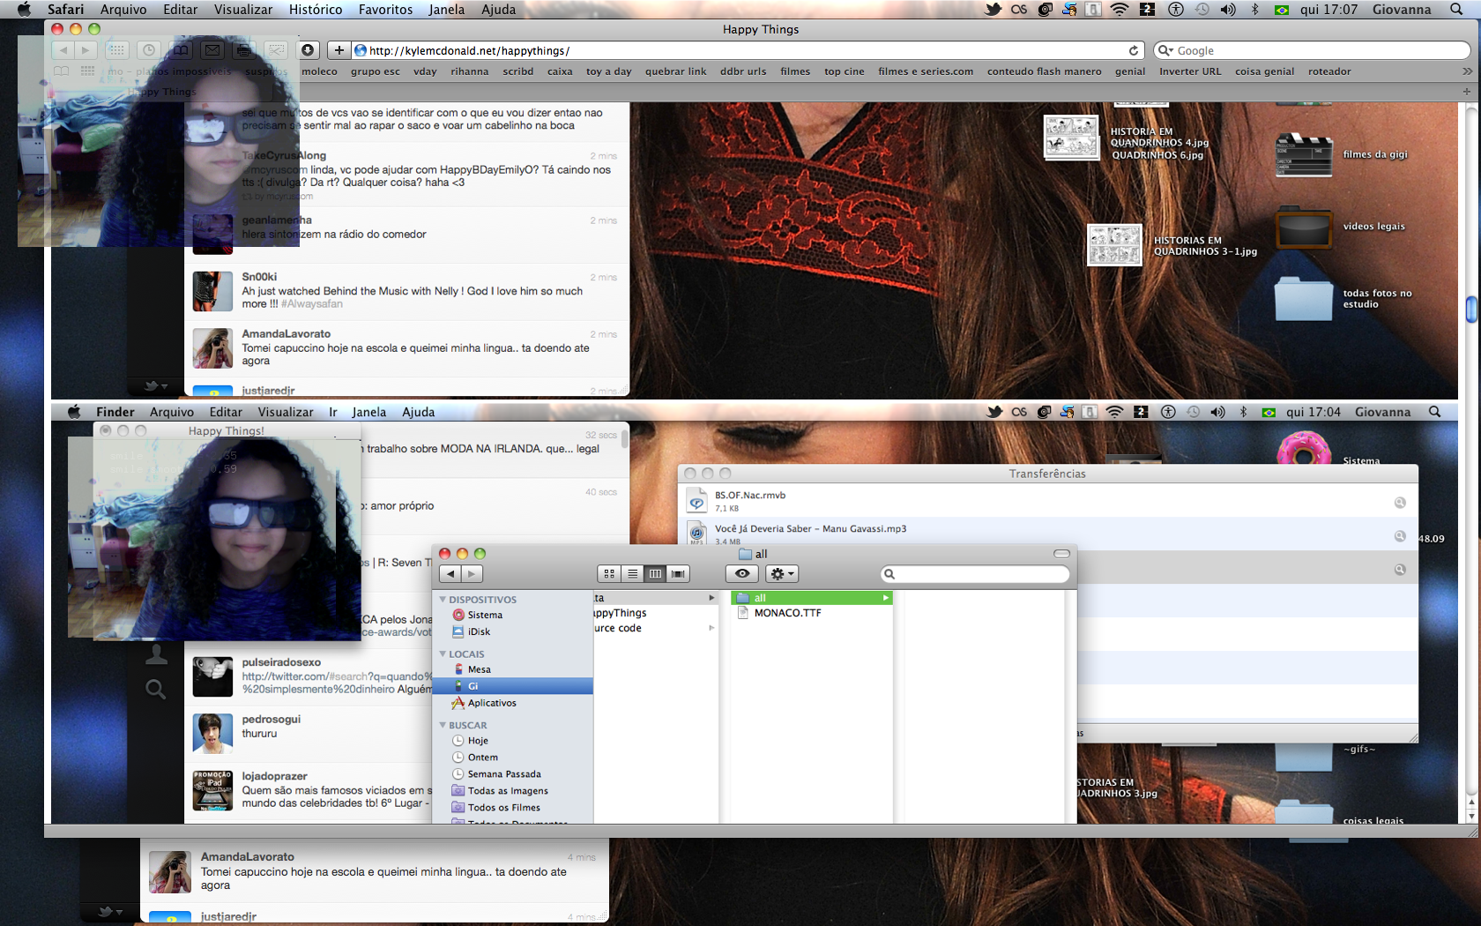The height and width of the screenshot is (926, 1481).
Task: Open the 'filmes e series.com' bookmark
Action: point(926,71)
